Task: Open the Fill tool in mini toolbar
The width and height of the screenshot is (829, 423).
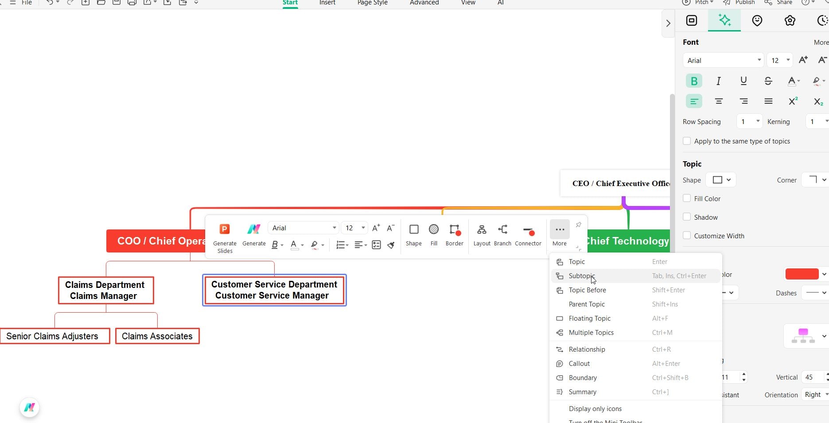Action: coord(434,235)
